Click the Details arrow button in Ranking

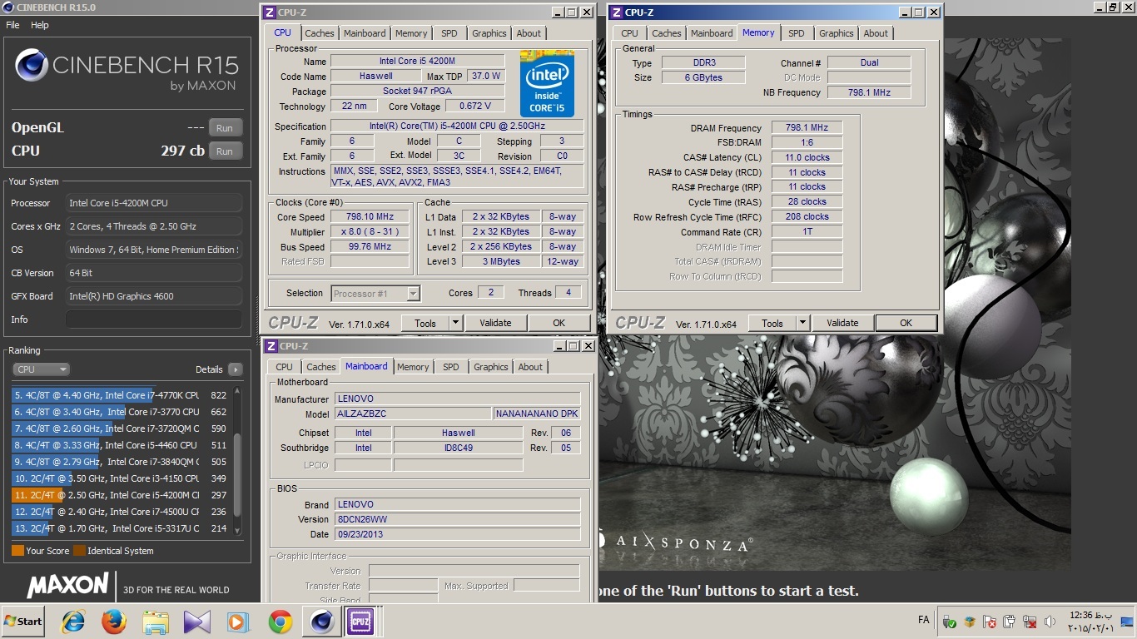[x=235, y=369]
